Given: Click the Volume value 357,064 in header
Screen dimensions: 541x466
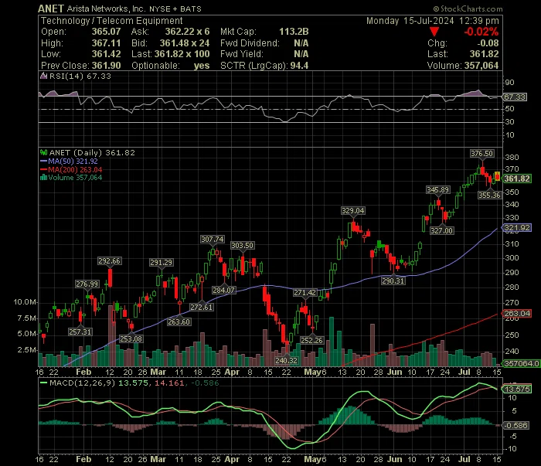Looking at the screenshot, I should [x=481, y=66].
